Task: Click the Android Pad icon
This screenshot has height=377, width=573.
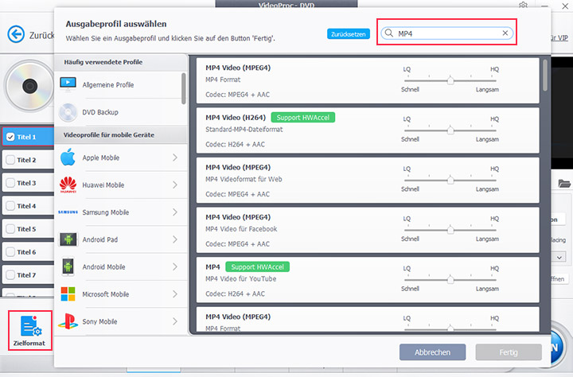Action: click(x=68, y=239)
